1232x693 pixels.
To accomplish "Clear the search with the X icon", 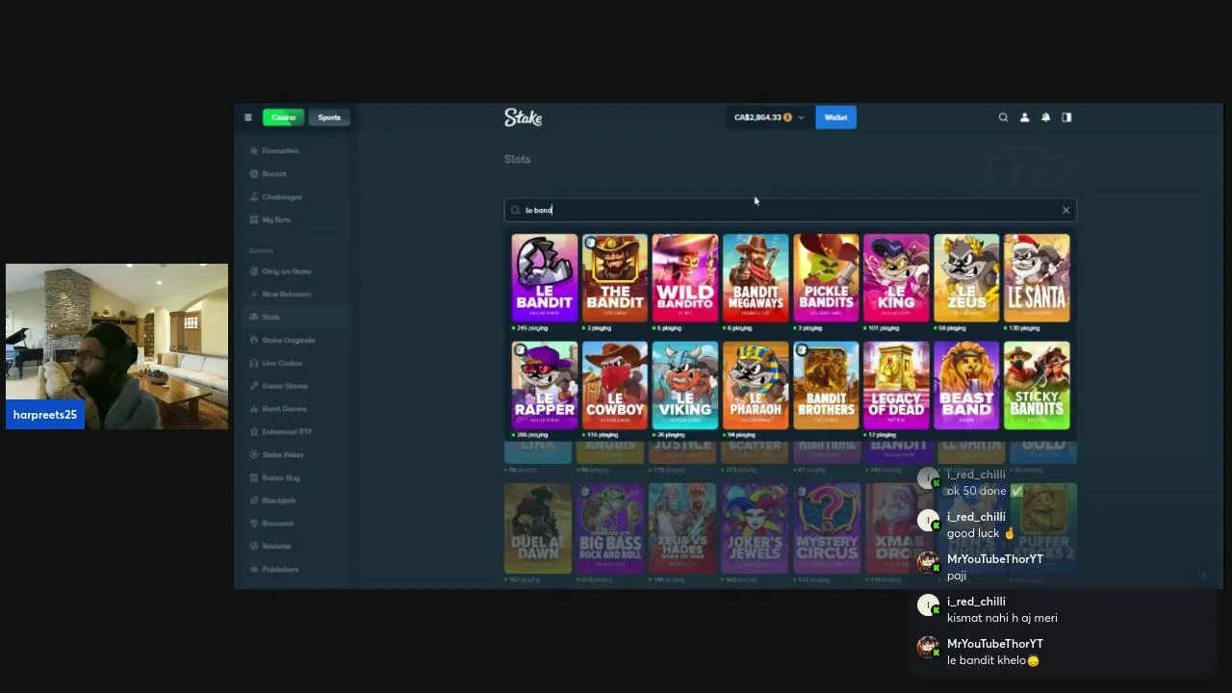I will [x=1065, y=210].
